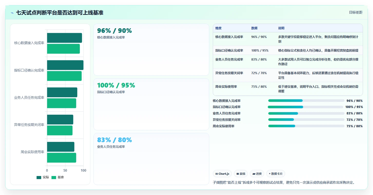Select the dark 实际 bar for 核心数据接入完成率
This screenshot has height=195, width=373.
(x=64, y=38)
